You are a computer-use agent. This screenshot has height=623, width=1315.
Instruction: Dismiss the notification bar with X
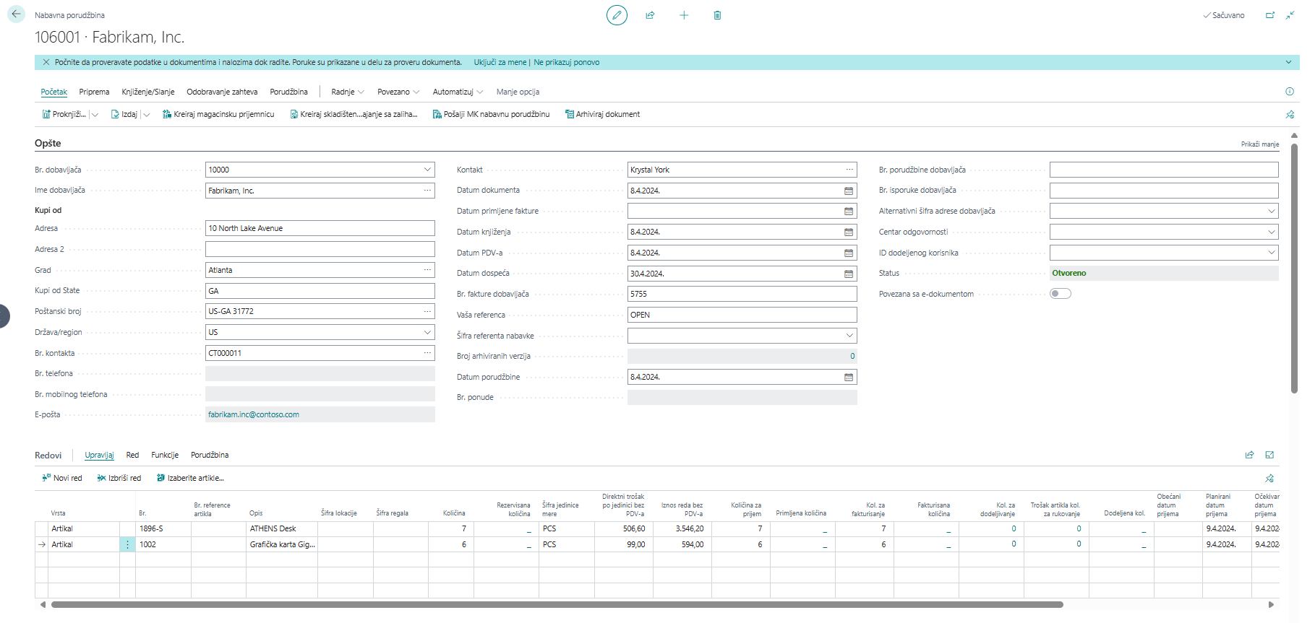[x=46, y=63]
